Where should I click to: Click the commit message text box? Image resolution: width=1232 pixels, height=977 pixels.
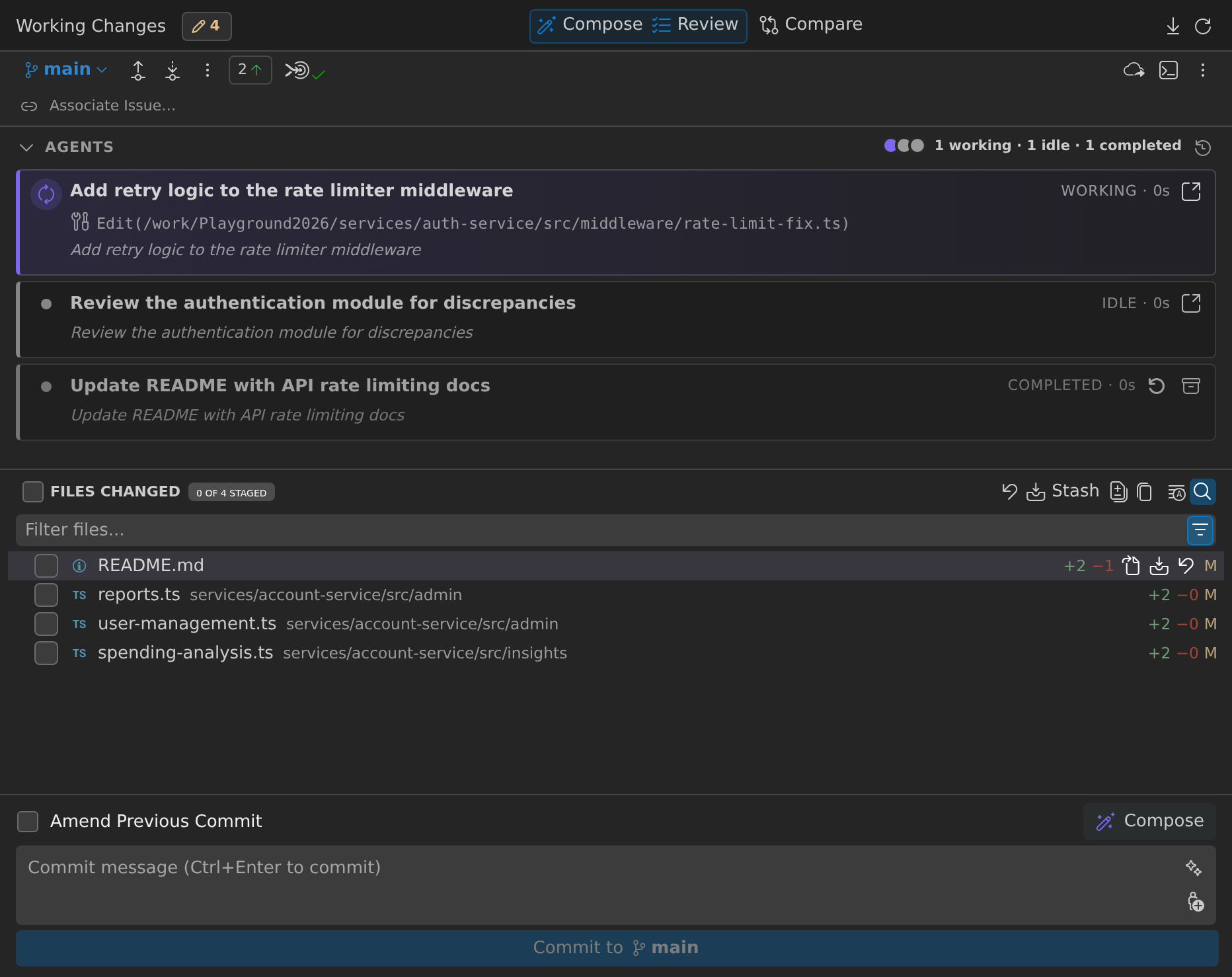(x=616, y=885)
